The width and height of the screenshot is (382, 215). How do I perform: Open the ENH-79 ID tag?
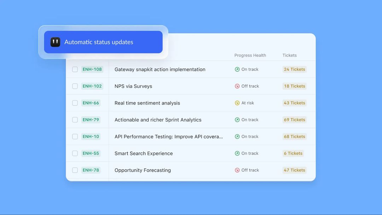point(91,120)
